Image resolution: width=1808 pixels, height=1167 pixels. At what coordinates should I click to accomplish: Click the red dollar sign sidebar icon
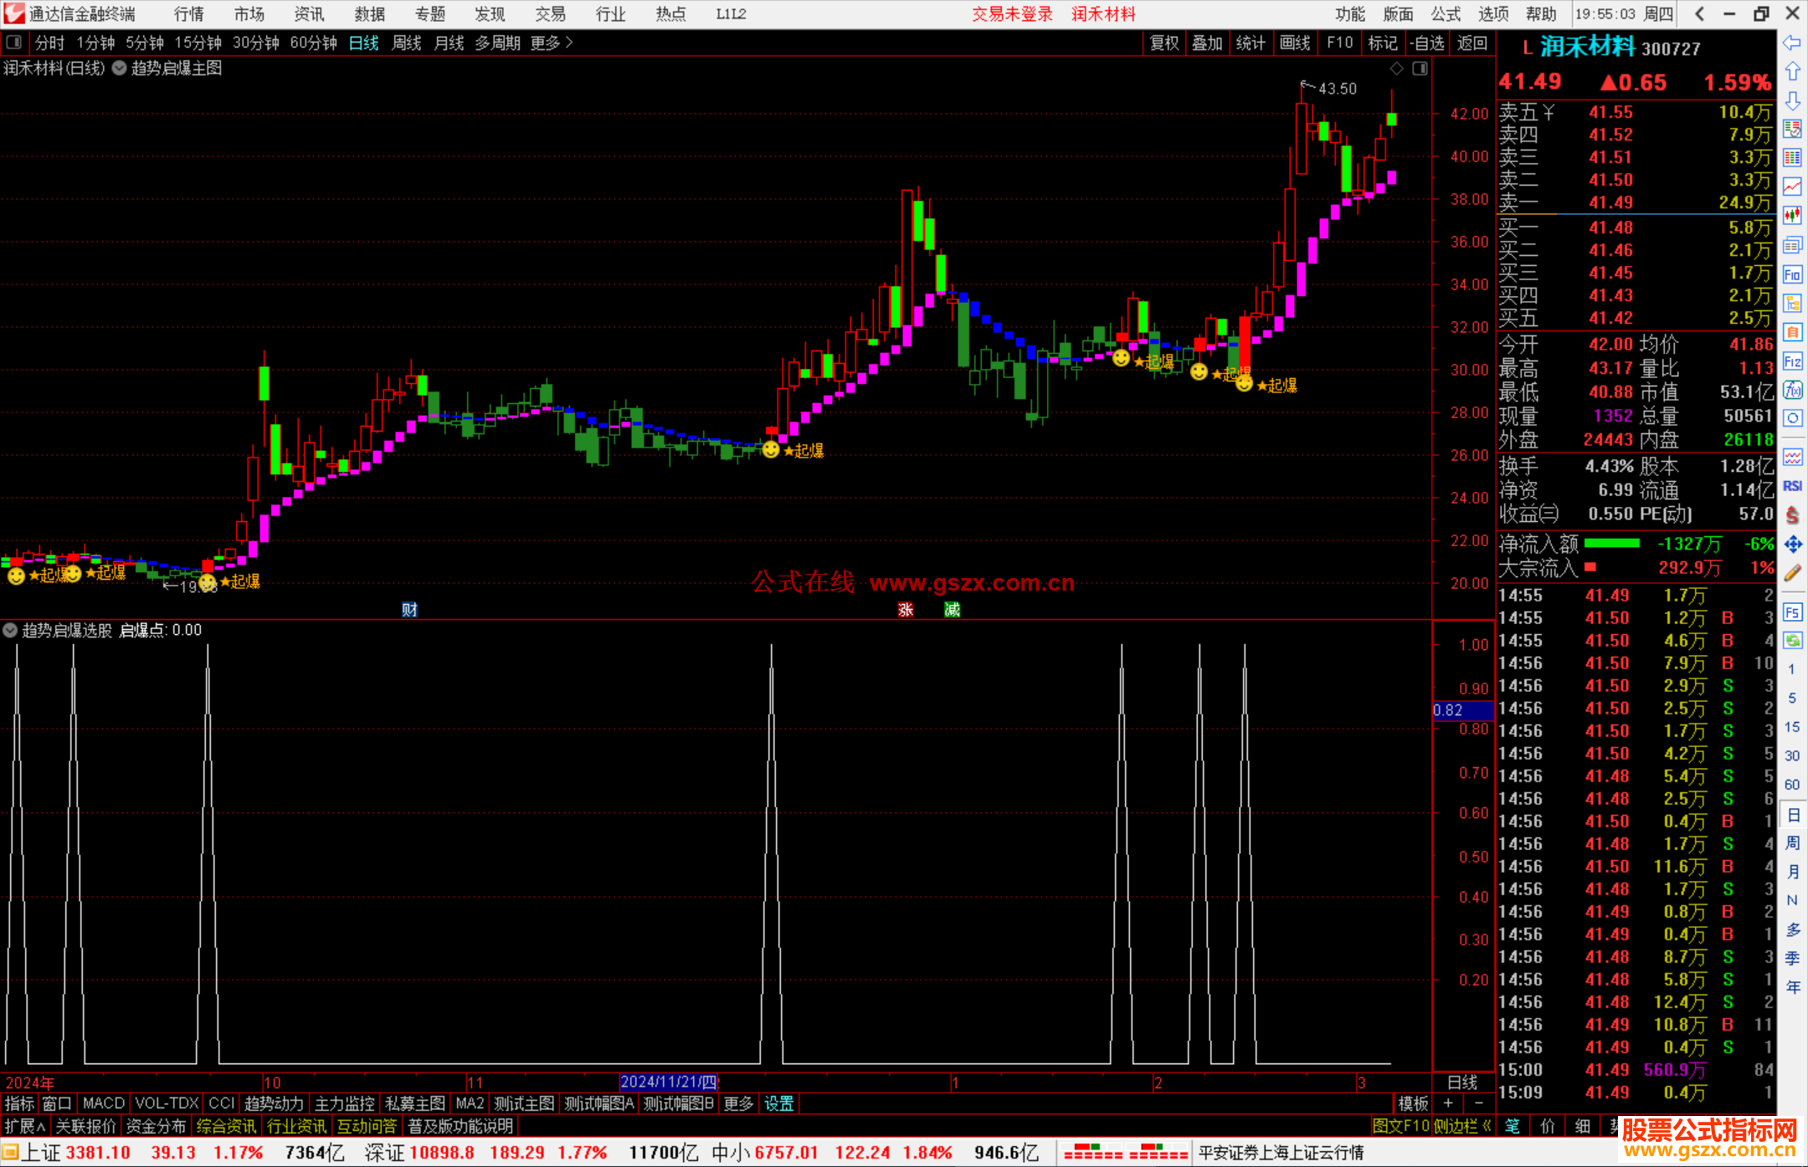1792,515
